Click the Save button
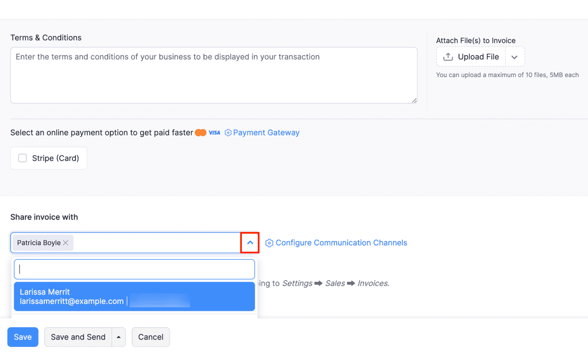The height and width of the screenshot is (355, 588). [23, 337]
